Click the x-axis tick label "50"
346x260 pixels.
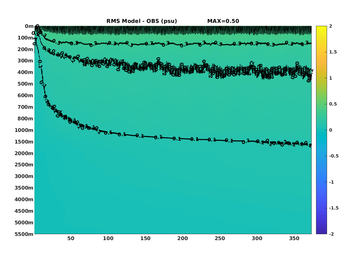[71, 239]
